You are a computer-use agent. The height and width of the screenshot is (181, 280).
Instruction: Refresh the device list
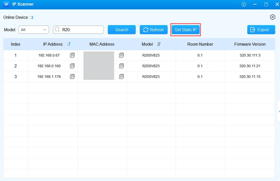click(x=153, y=30)
